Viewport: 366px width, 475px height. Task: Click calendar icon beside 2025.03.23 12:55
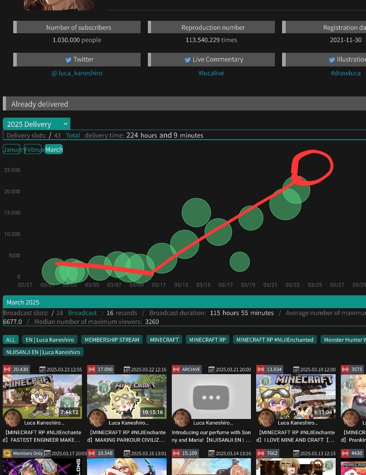[x=43, y=370]
